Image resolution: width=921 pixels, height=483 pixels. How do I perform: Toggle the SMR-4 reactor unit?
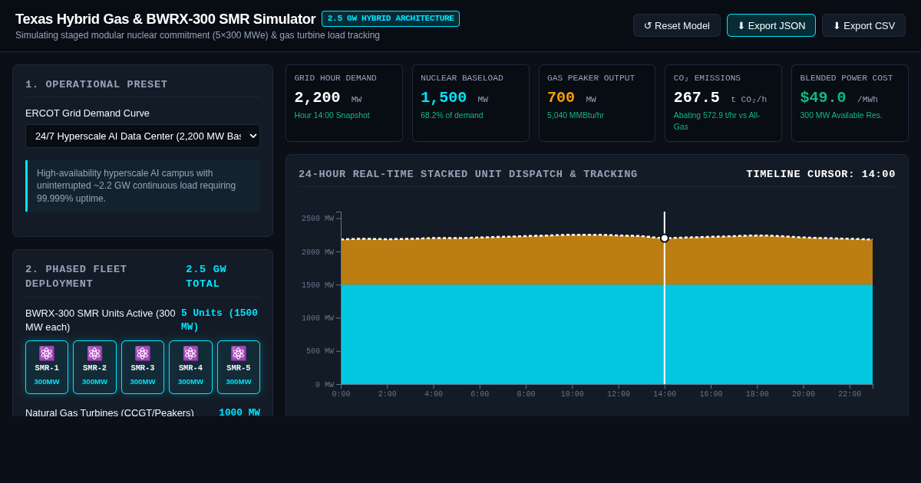click(190, 367)
